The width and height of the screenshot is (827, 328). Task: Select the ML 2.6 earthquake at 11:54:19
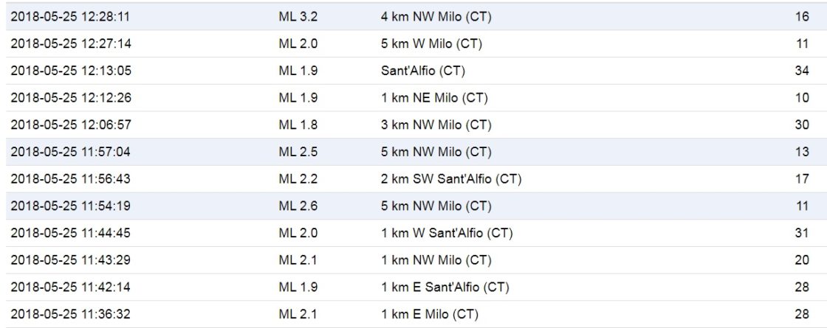[413, 206]
